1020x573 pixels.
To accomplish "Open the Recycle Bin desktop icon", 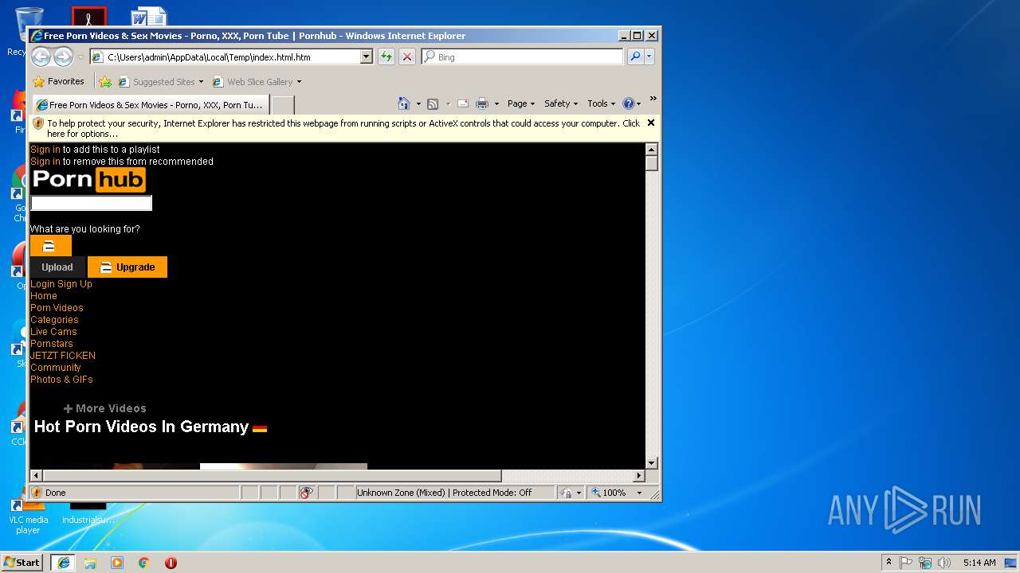I will pyautogui.click(x=29, y=30).
